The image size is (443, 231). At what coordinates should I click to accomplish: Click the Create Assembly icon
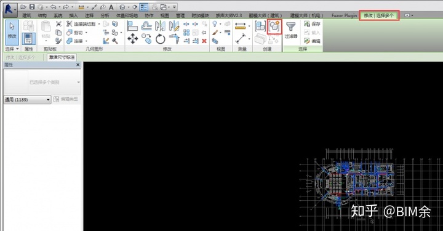tap(260, 26)
